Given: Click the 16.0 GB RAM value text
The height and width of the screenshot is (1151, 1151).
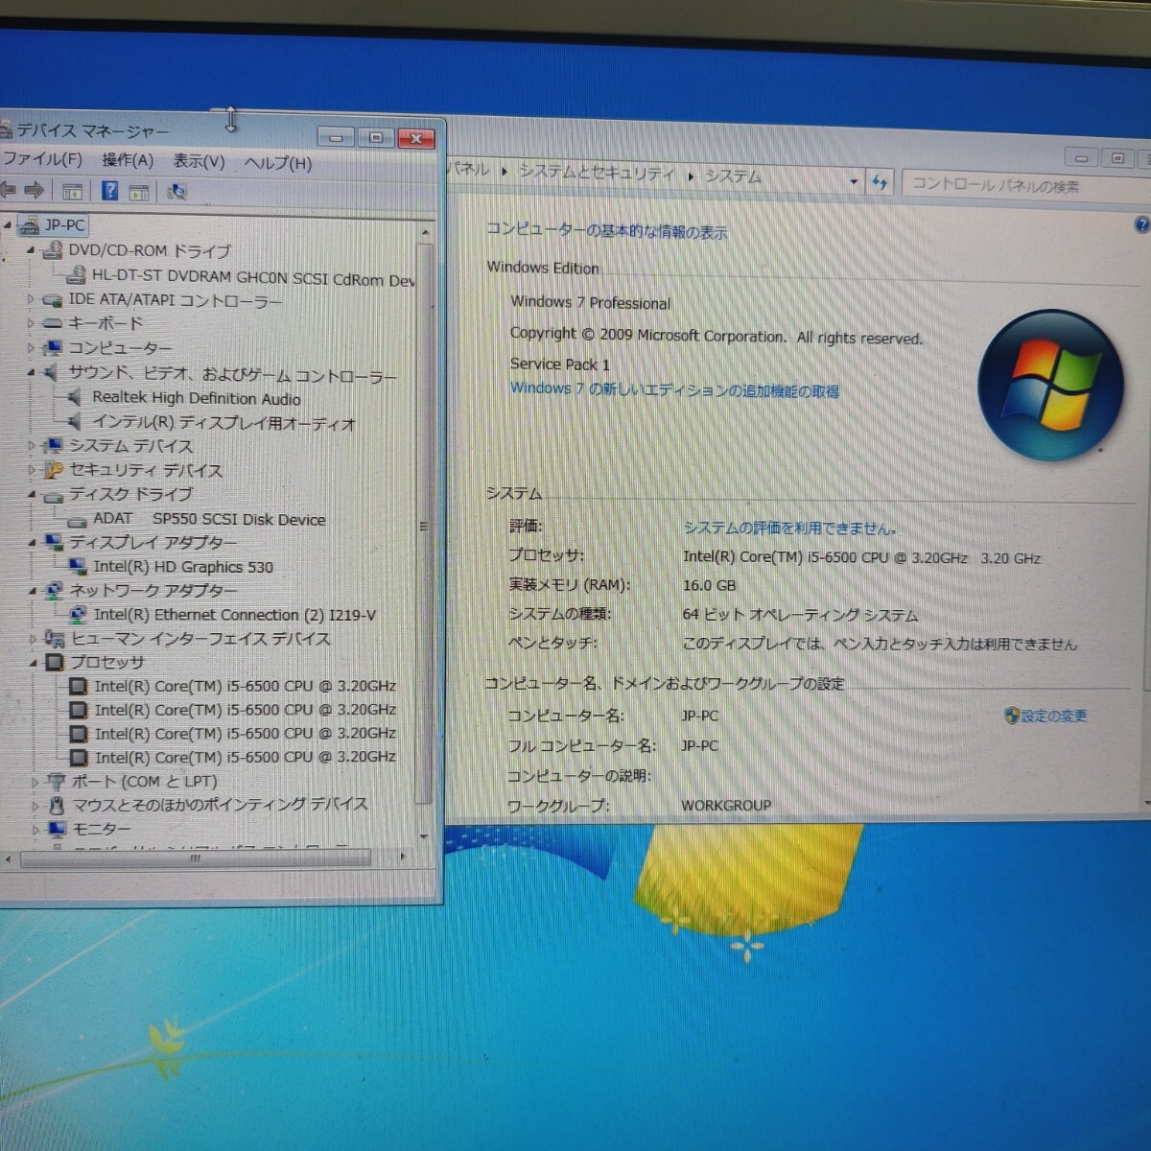Looking at the screenshot, I should click(710, 585).
